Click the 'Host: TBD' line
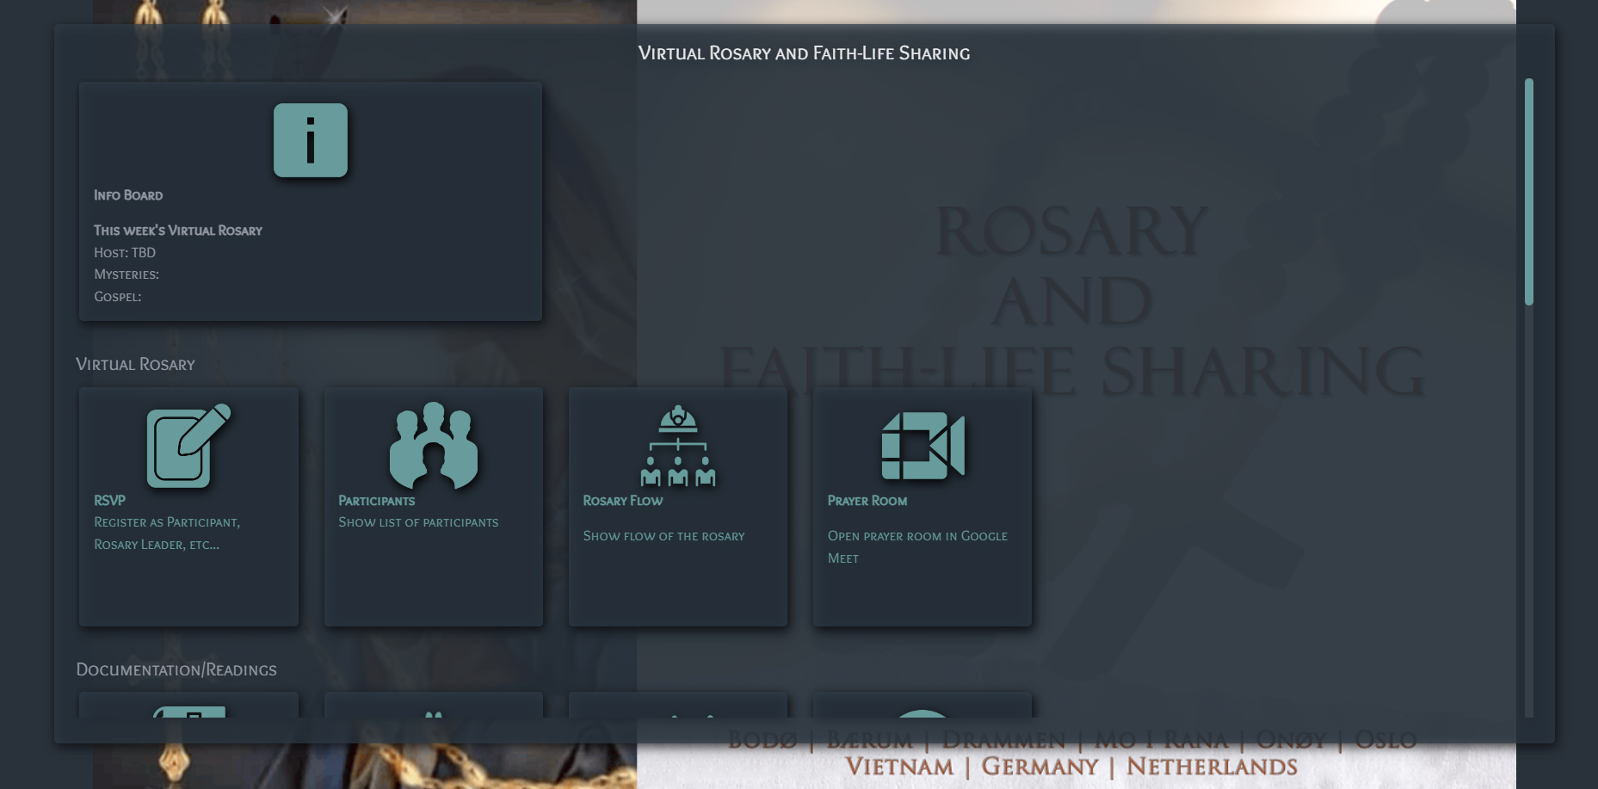 pos(125,253)
